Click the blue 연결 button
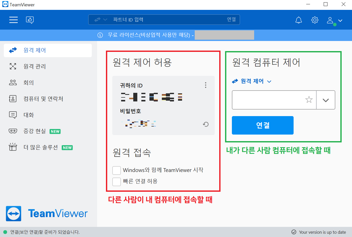Screen dimensions: 352x237 (263, 125)
